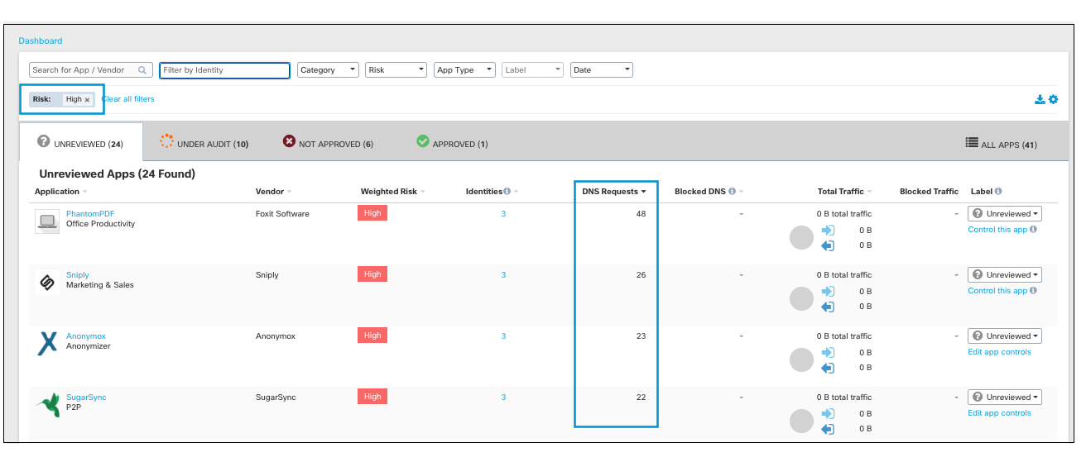Click SugarSync inbound traffic arrow icon
The width and height of the screenshot is (1086, 476).
[828, 414]
